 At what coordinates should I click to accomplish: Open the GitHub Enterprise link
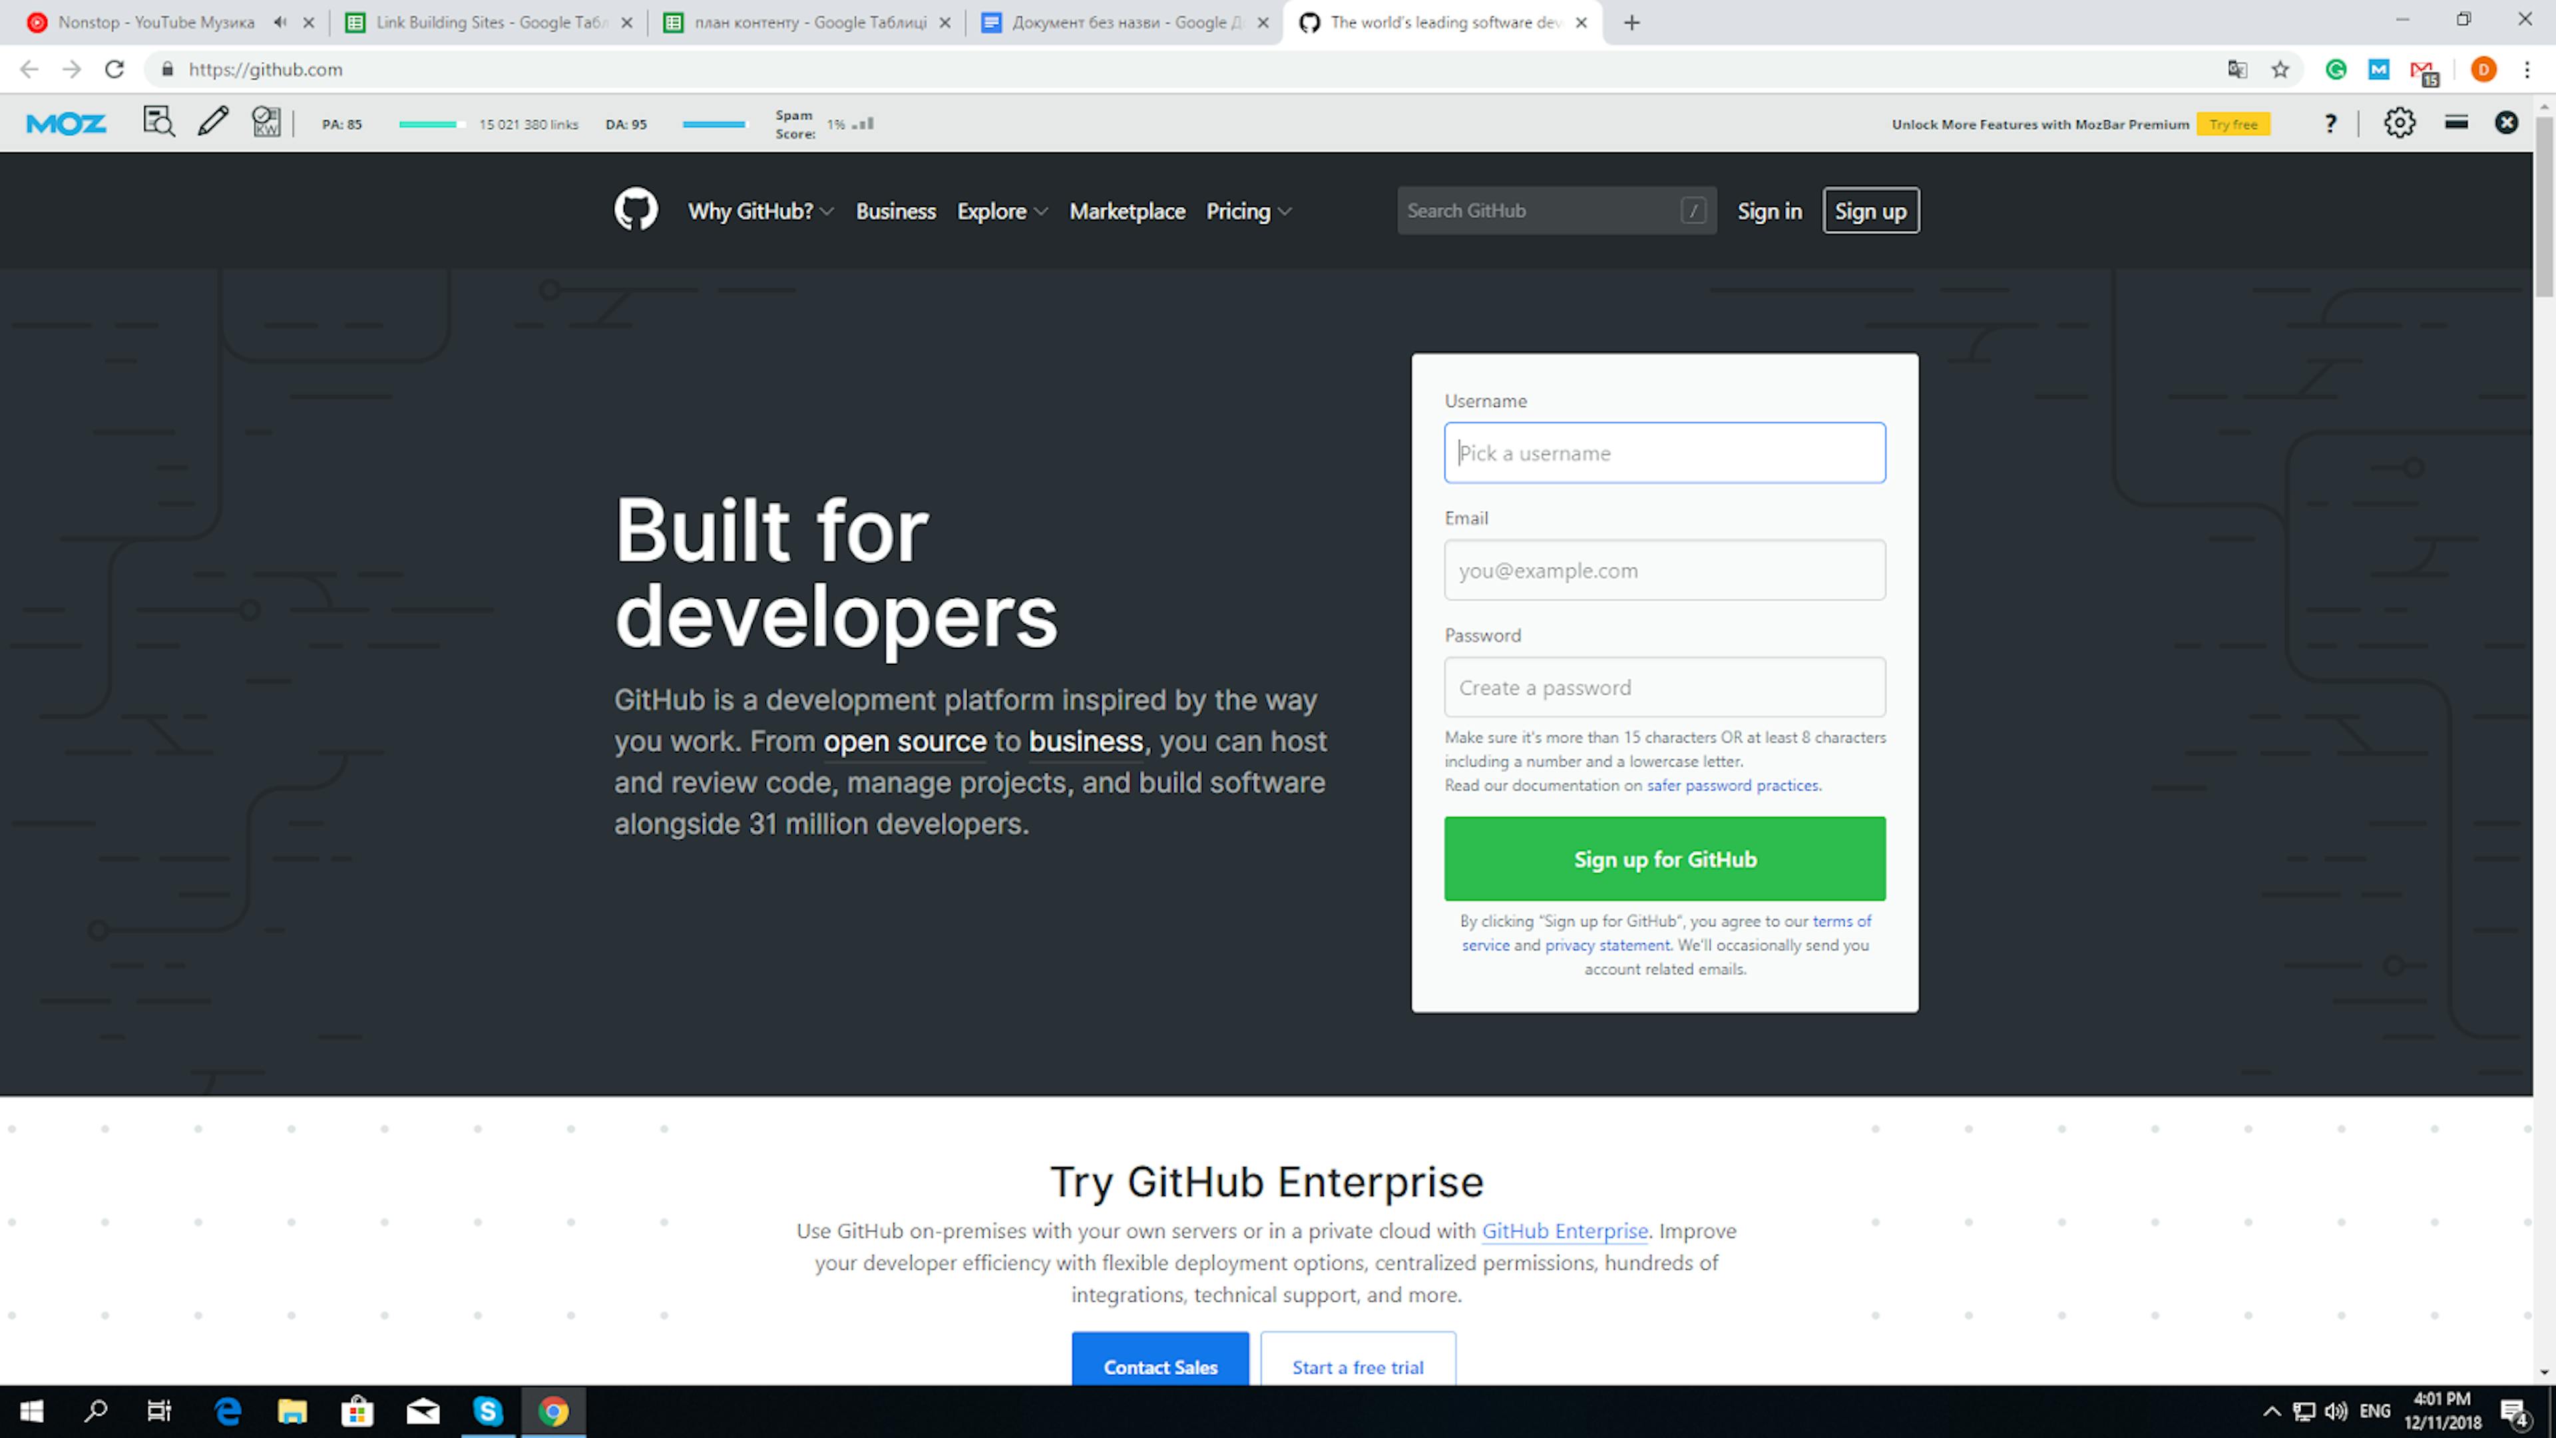1565,1230
